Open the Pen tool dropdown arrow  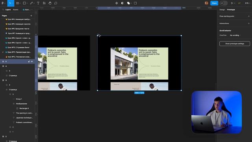[x=34, y=3]
